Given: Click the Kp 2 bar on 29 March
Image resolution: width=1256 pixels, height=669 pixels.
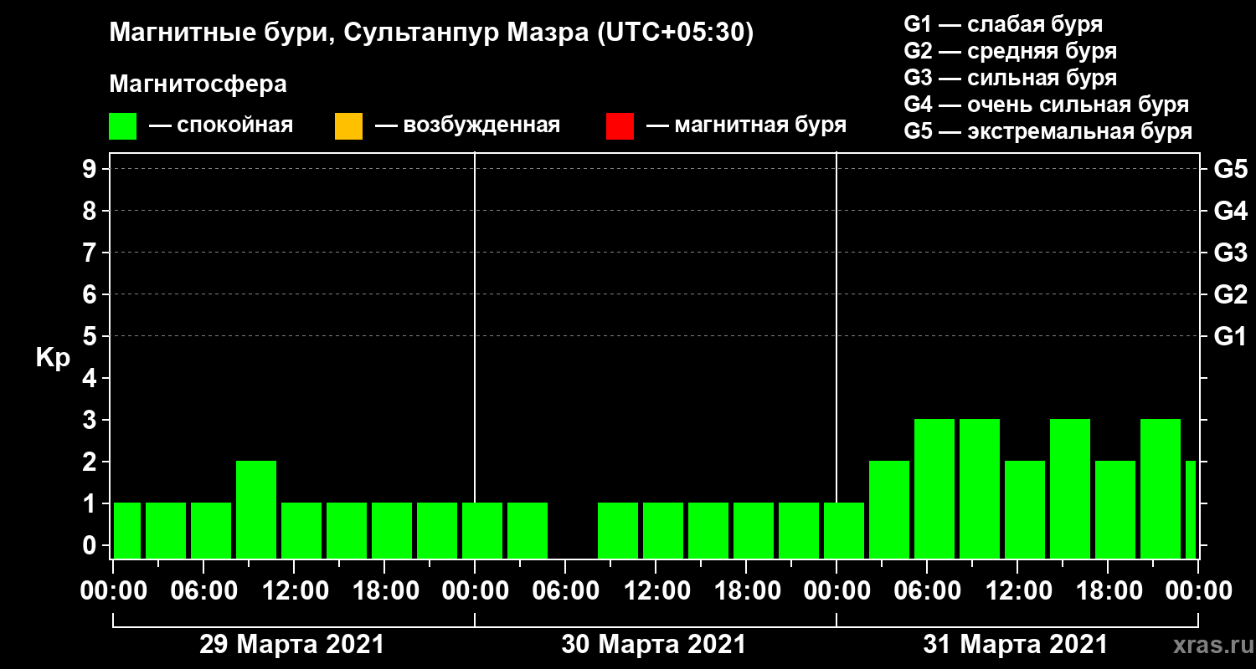Looking at the screenshot, I should pos(256,509).
